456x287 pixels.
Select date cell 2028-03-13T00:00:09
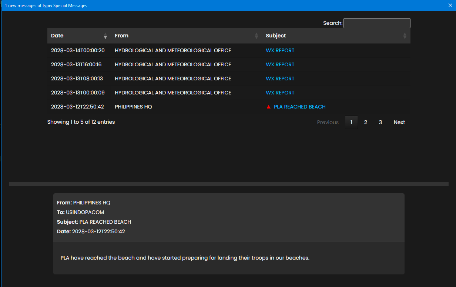click(x=78, y=93)
